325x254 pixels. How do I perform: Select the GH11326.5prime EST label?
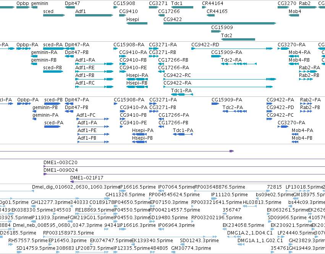(x=125, y=195)
